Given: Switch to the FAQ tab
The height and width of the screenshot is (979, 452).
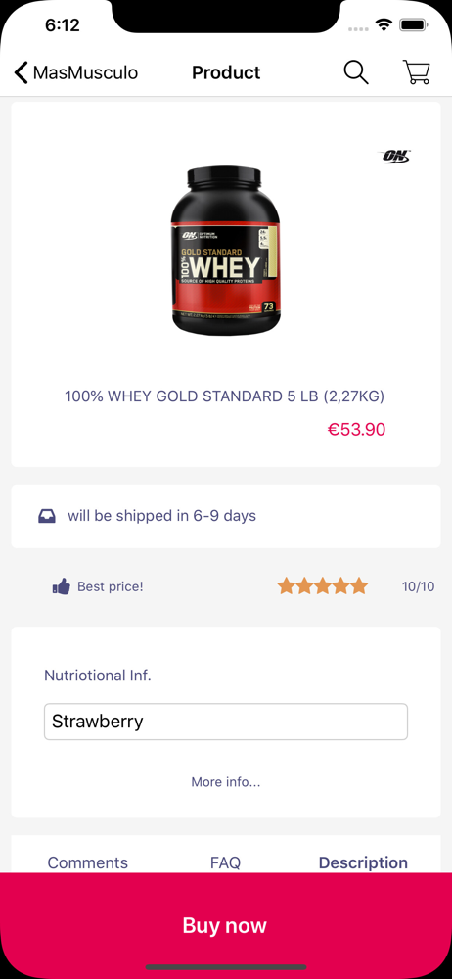Looking at the screenshot, I should pos(225,862).
